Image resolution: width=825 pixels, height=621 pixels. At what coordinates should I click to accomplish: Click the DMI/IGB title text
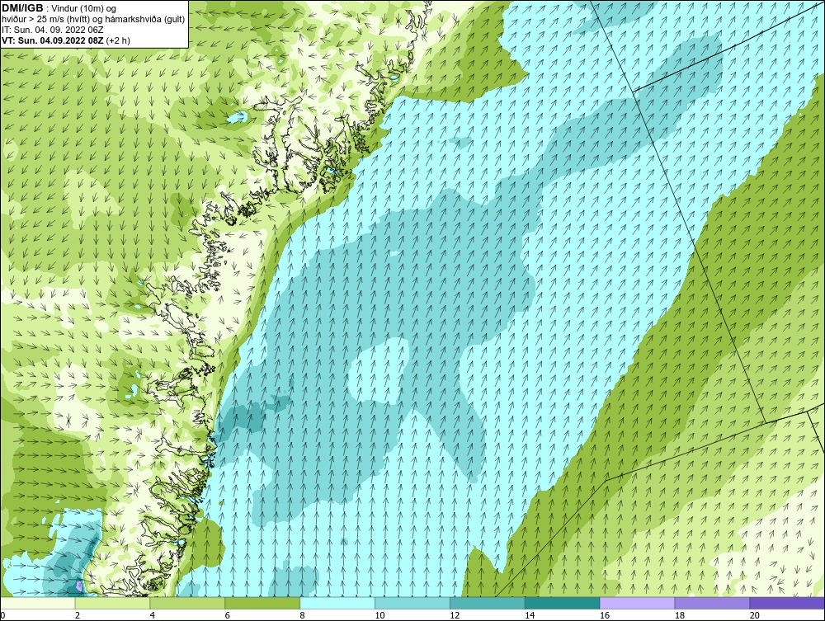point(22,8)
